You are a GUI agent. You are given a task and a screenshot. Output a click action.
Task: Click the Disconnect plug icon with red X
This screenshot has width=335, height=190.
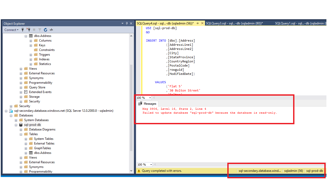point(28,30)
